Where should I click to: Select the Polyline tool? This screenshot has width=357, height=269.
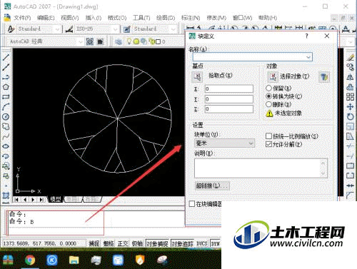6,77
